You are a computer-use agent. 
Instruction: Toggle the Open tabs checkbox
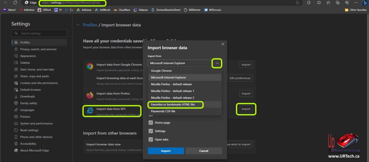coord(151,139)
